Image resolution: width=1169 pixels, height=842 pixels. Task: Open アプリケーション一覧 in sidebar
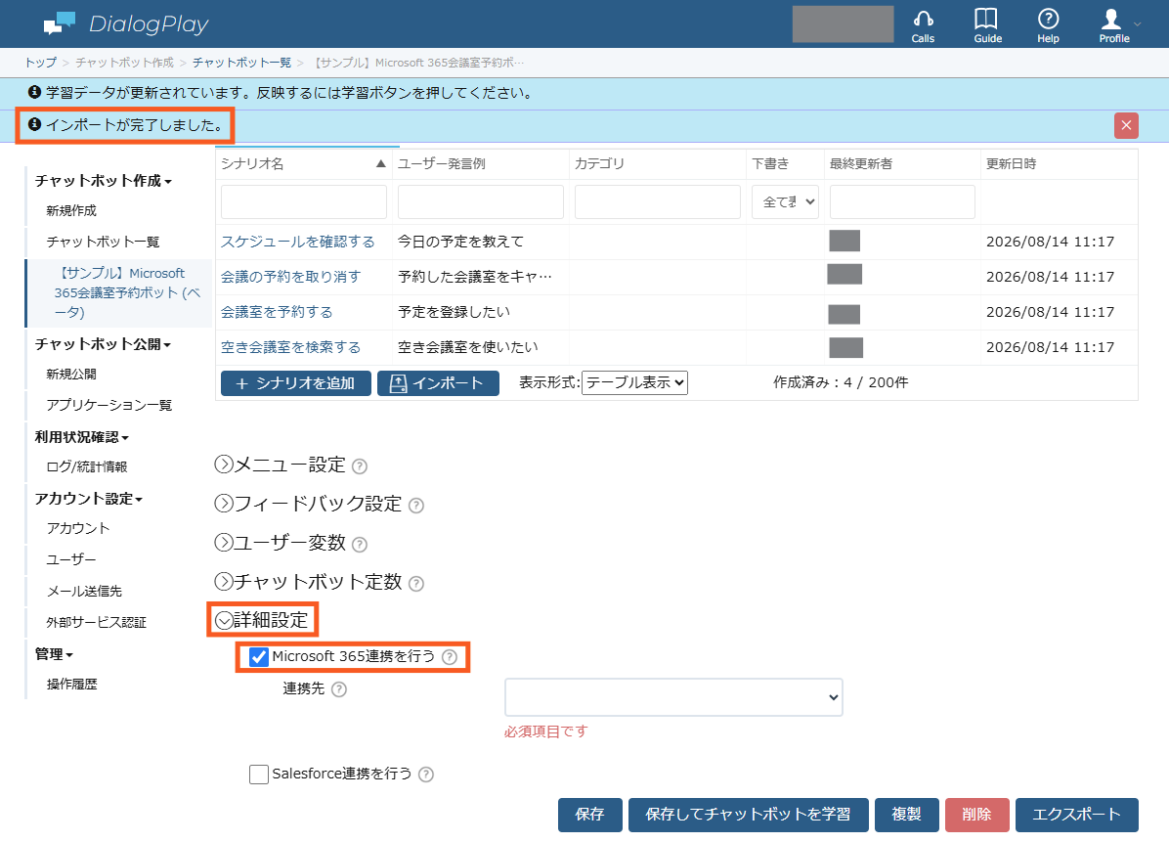108,405
